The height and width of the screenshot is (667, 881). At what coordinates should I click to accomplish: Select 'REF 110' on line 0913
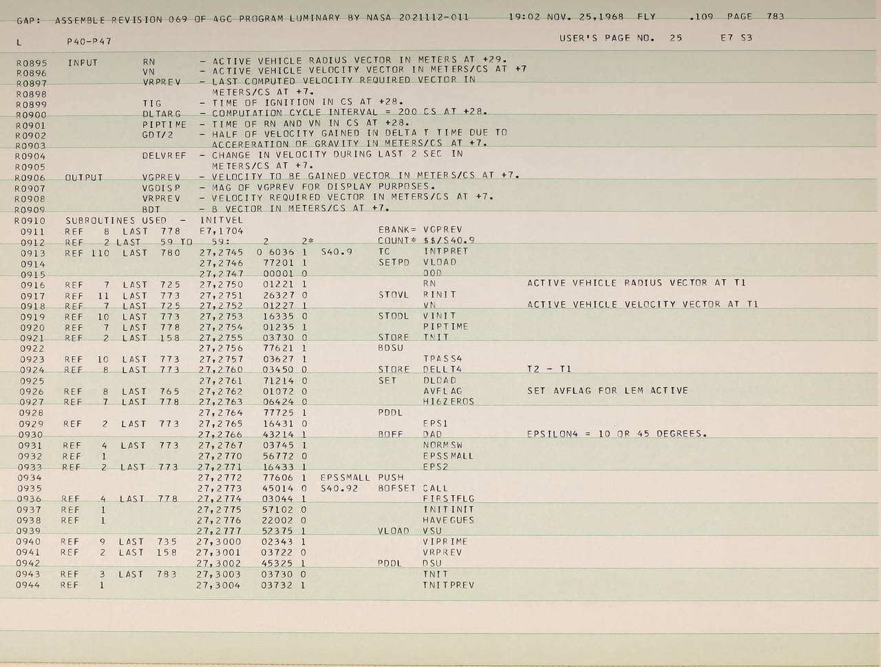[86, 252]
